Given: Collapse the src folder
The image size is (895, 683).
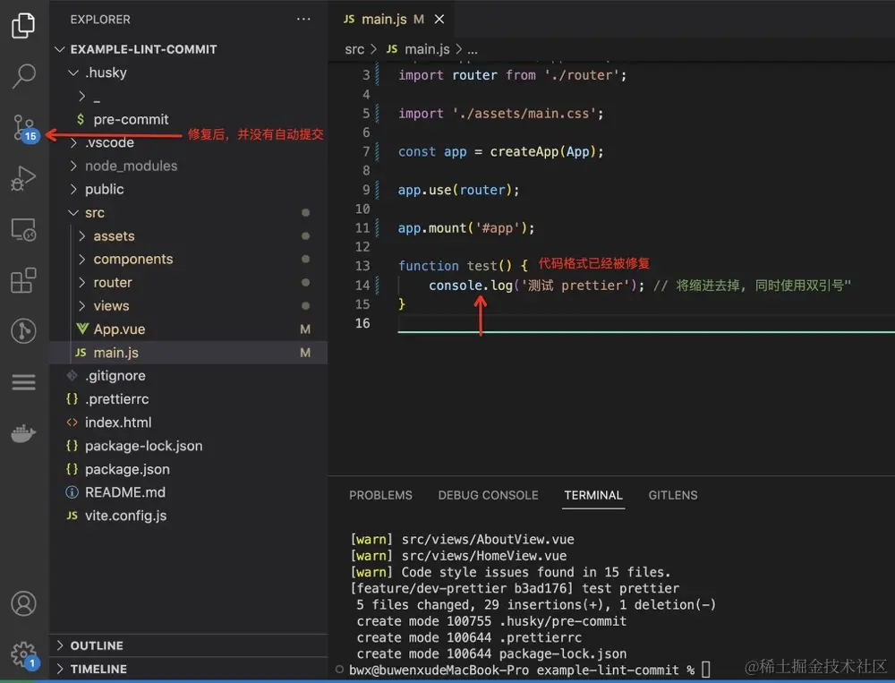Looking at the screenshot, I should point(73,212).
